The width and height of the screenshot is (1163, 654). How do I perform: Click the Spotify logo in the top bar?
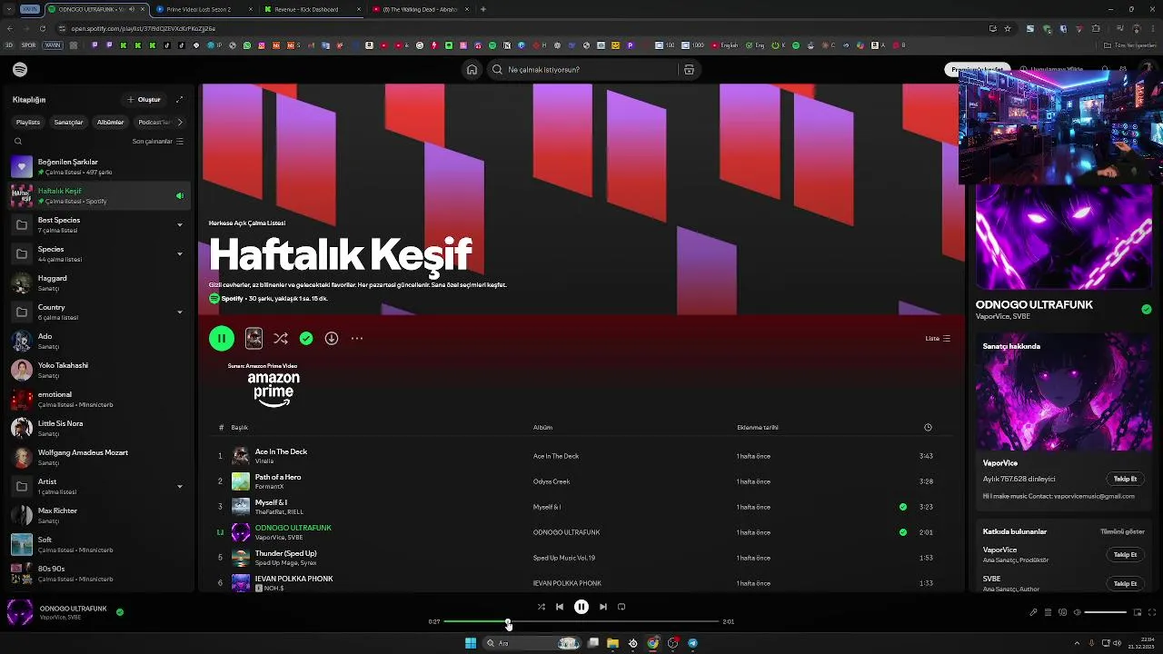[20, 70]
